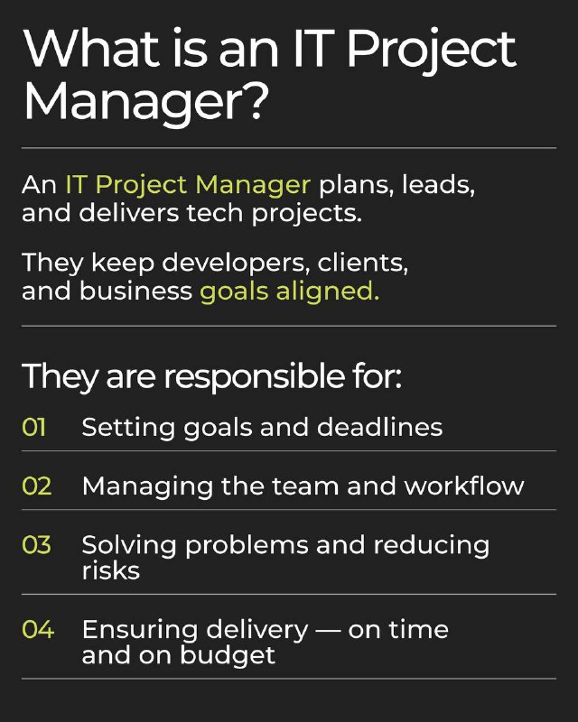Click the word 'Manager?' in title
578x722 pixels.
(145, 102)
